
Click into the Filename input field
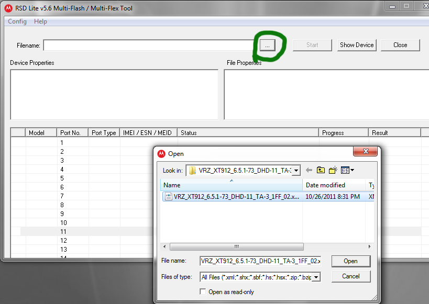[149, 46]
